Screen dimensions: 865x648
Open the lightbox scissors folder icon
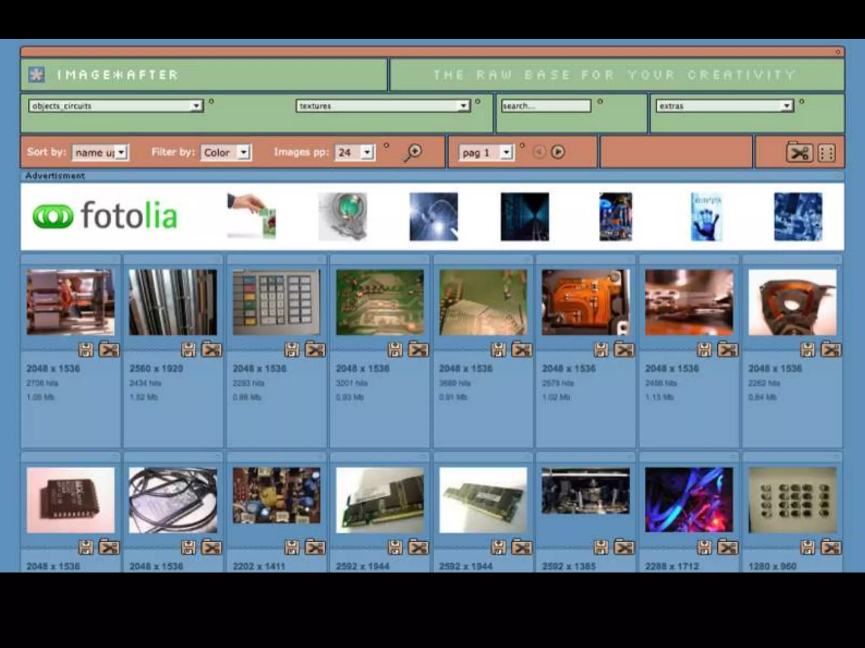tap(799, 153)
